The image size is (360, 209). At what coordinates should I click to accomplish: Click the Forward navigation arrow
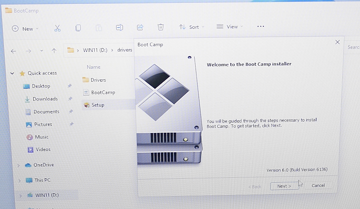(28, 51)
